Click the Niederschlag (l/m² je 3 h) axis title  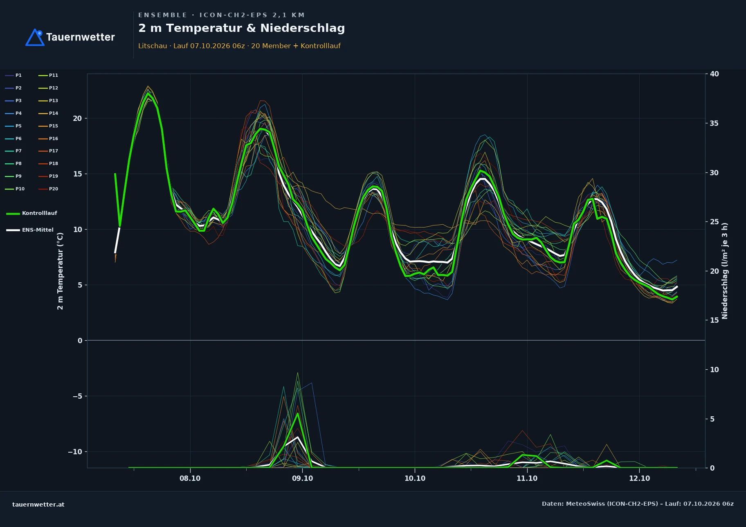click(x=725, y=271)
